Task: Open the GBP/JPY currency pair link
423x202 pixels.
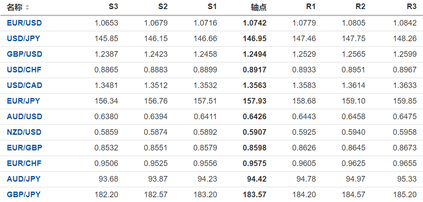Action: pyautogui.click(x=23, y=195)
